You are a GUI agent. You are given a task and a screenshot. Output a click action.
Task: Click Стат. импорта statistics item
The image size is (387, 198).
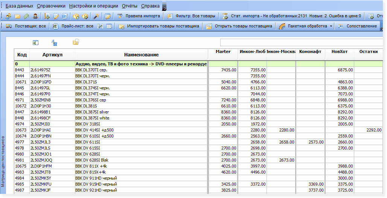point(292,16)
